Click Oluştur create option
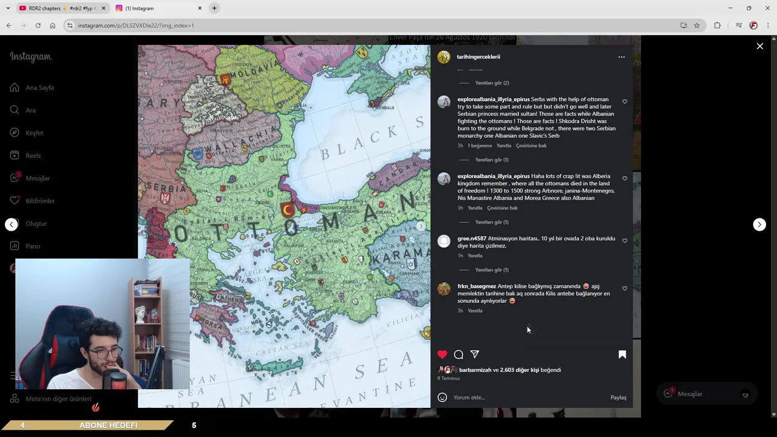The image size is (777, 437). [x=36, y=223]
